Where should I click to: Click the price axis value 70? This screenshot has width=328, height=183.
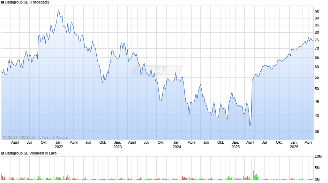[x=317, y=48]
